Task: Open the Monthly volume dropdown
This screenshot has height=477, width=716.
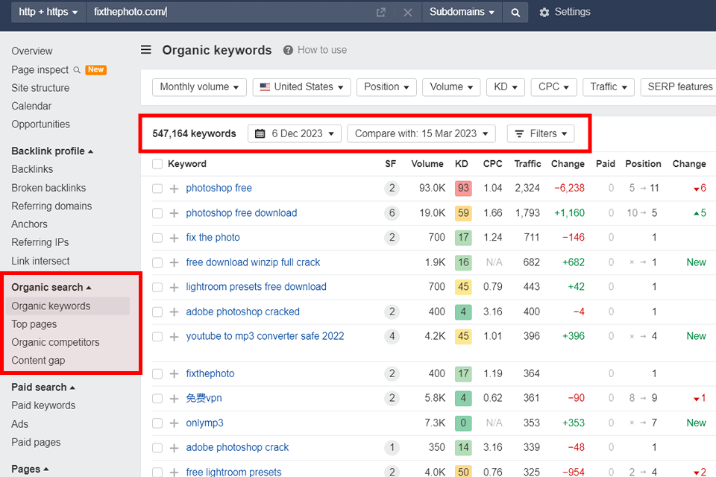Action: 199,86
